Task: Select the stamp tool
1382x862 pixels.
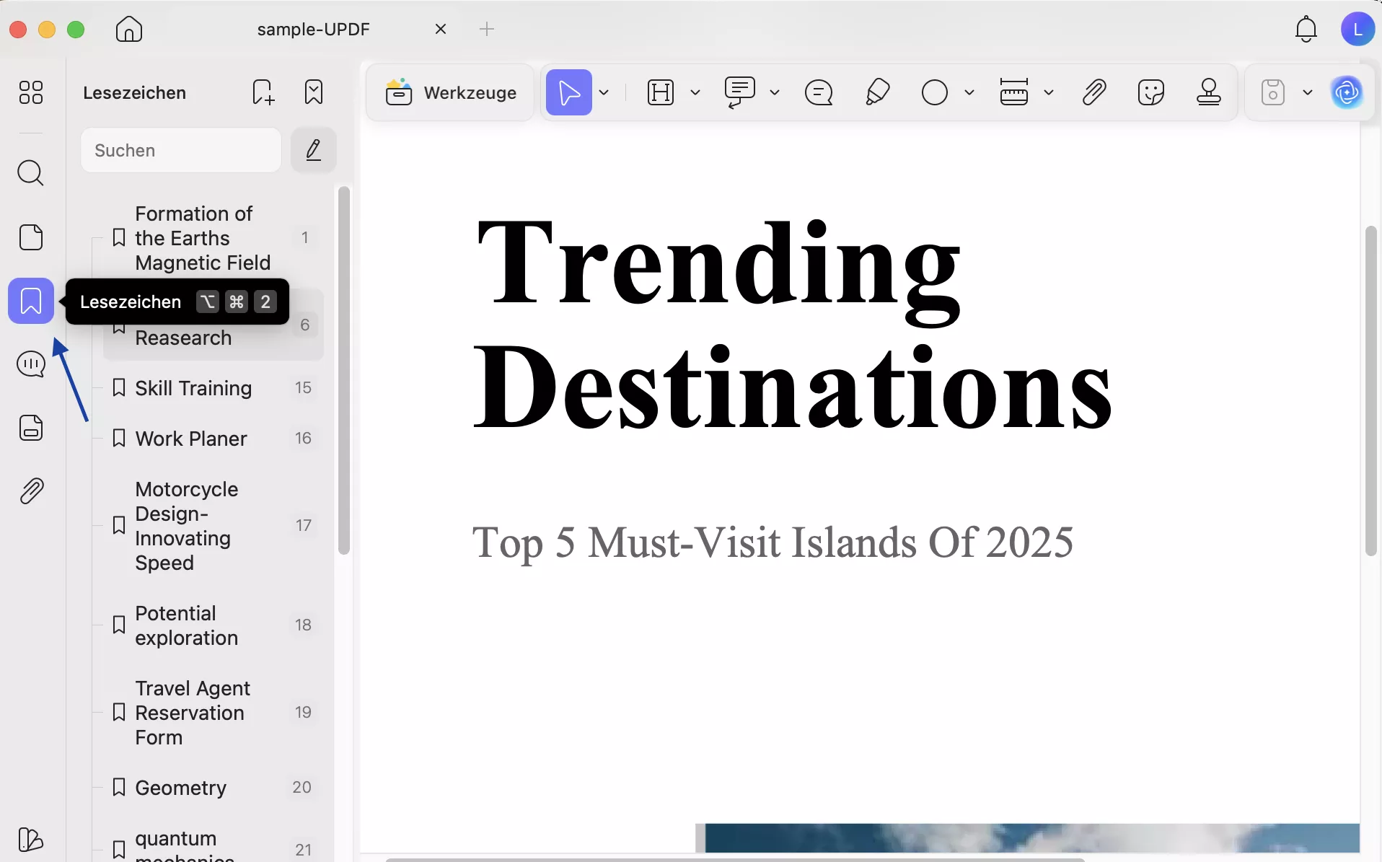Action: tap(1209, 92)
